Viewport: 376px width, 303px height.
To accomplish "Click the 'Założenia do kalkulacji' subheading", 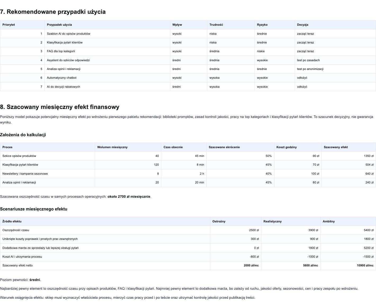I will (23, 135).
